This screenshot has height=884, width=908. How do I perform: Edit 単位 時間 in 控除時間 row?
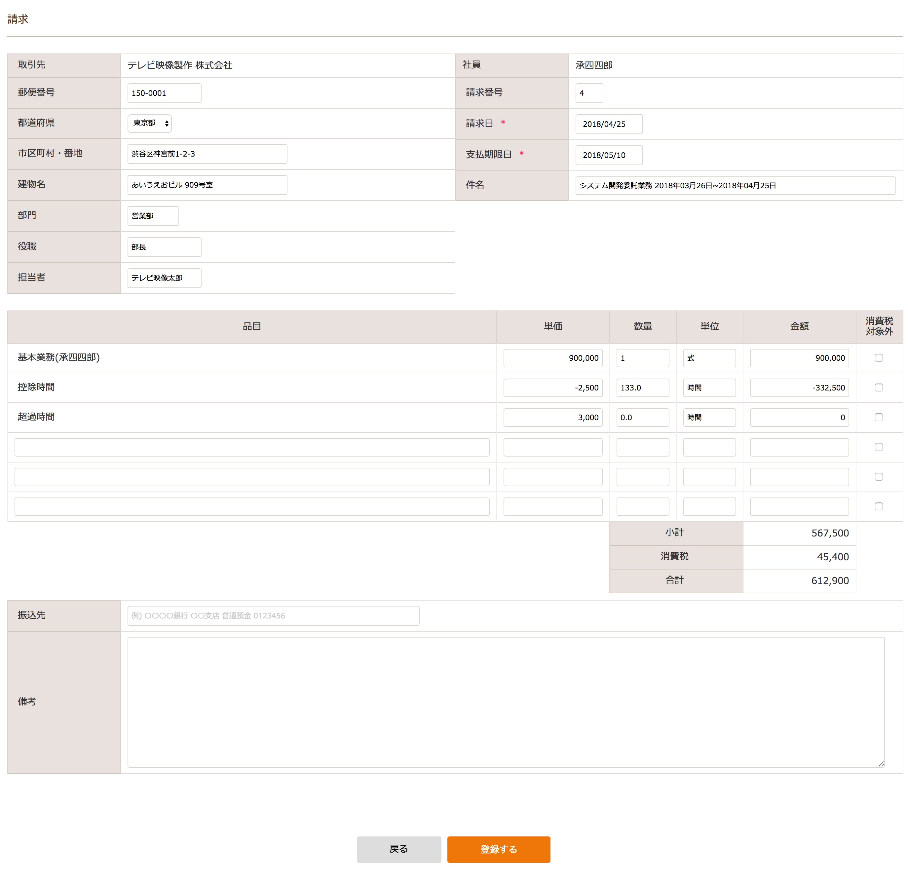coord(709,388)
